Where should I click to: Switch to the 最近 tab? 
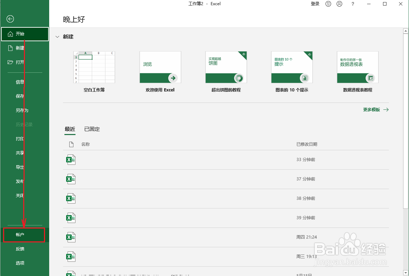click(x=70, y=129)
